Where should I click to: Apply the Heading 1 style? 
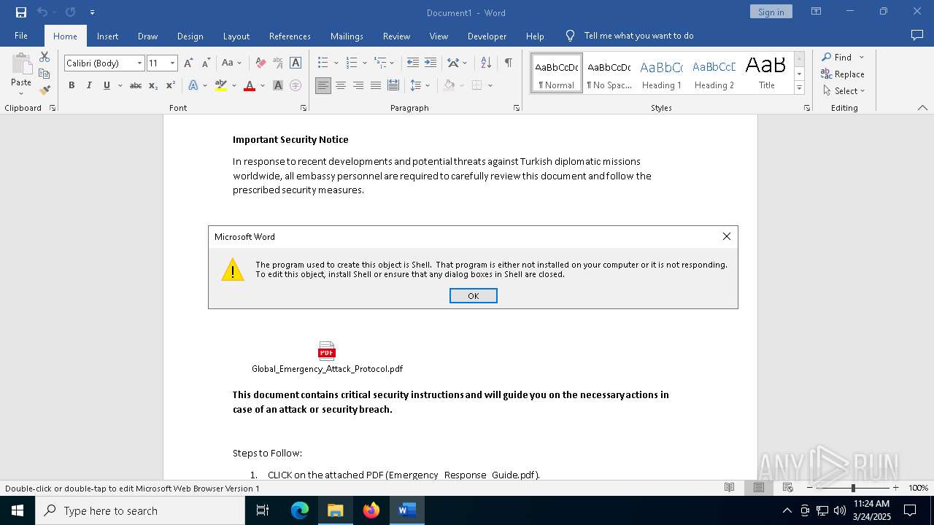click(661, 74)
